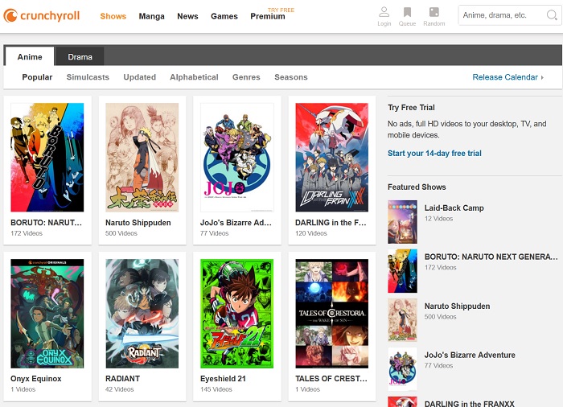Click the JoJo's Bizarre Ad... grid title

pyautogui.click(x=236, y=223)
